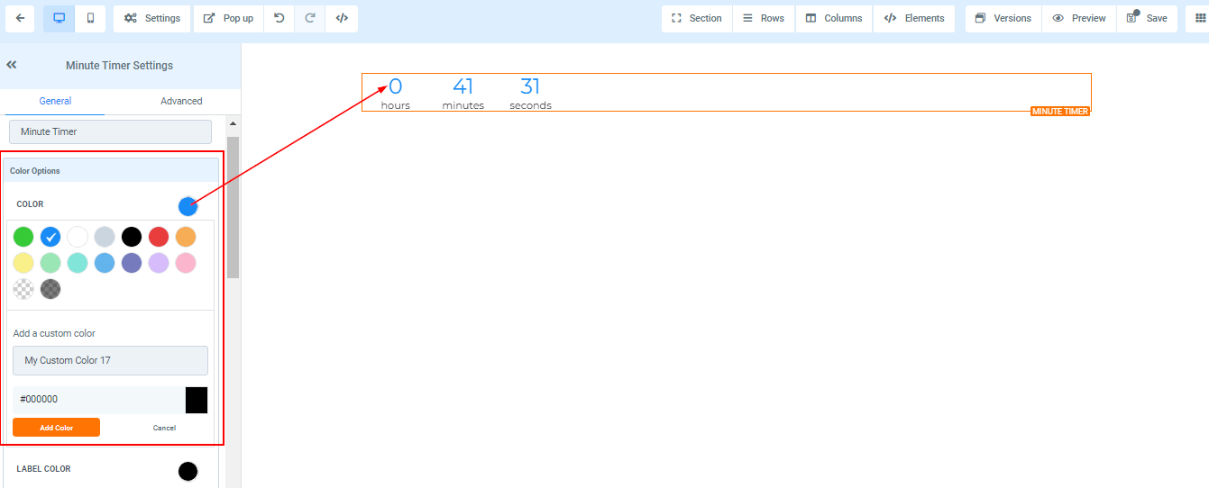The image size is (1209, 488).
Task: Open the code editor icon
Action: 342,18
